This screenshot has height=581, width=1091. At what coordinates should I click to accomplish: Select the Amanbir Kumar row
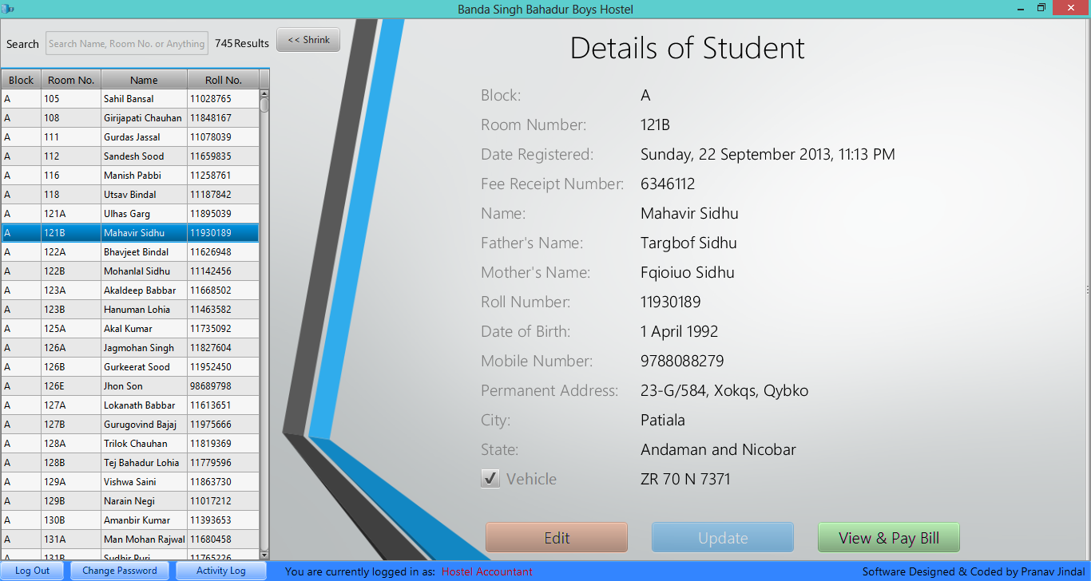tap(130, 520)
